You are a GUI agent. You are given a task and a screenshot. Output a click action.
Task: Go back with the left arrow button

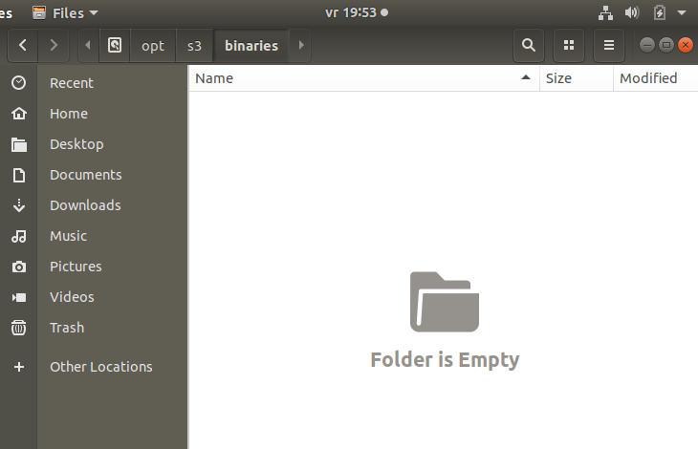pos(23,45)
